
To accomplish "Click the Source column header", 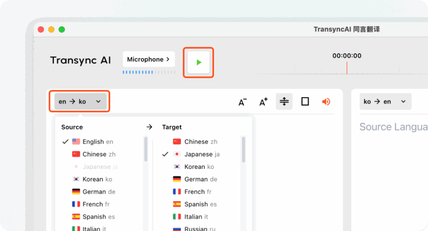I will tap(72, 127).
